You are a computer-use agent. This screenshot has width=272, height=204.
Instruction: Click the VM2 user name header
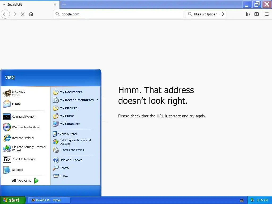coord(10,78)
